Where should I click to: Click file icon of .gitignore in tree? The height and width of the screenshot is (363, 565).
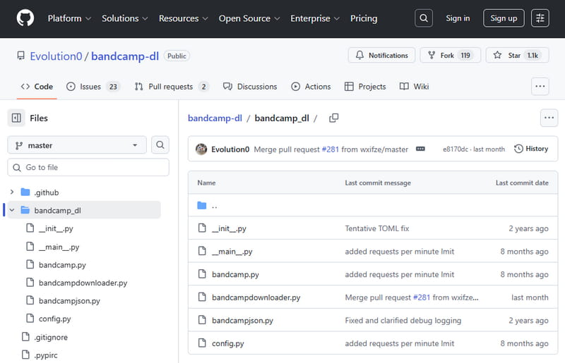click(x=25, y=337)
